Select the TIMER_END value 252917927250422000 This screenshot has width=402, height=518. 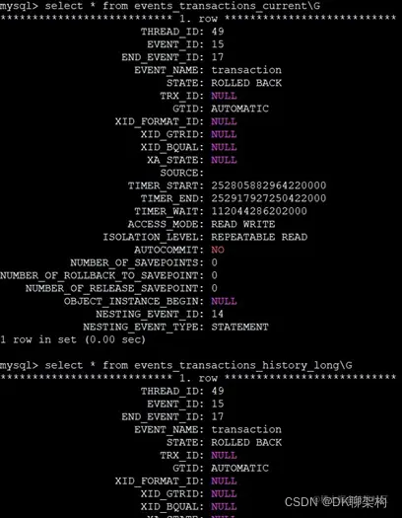pyautogui.click(x=269, y=198)
